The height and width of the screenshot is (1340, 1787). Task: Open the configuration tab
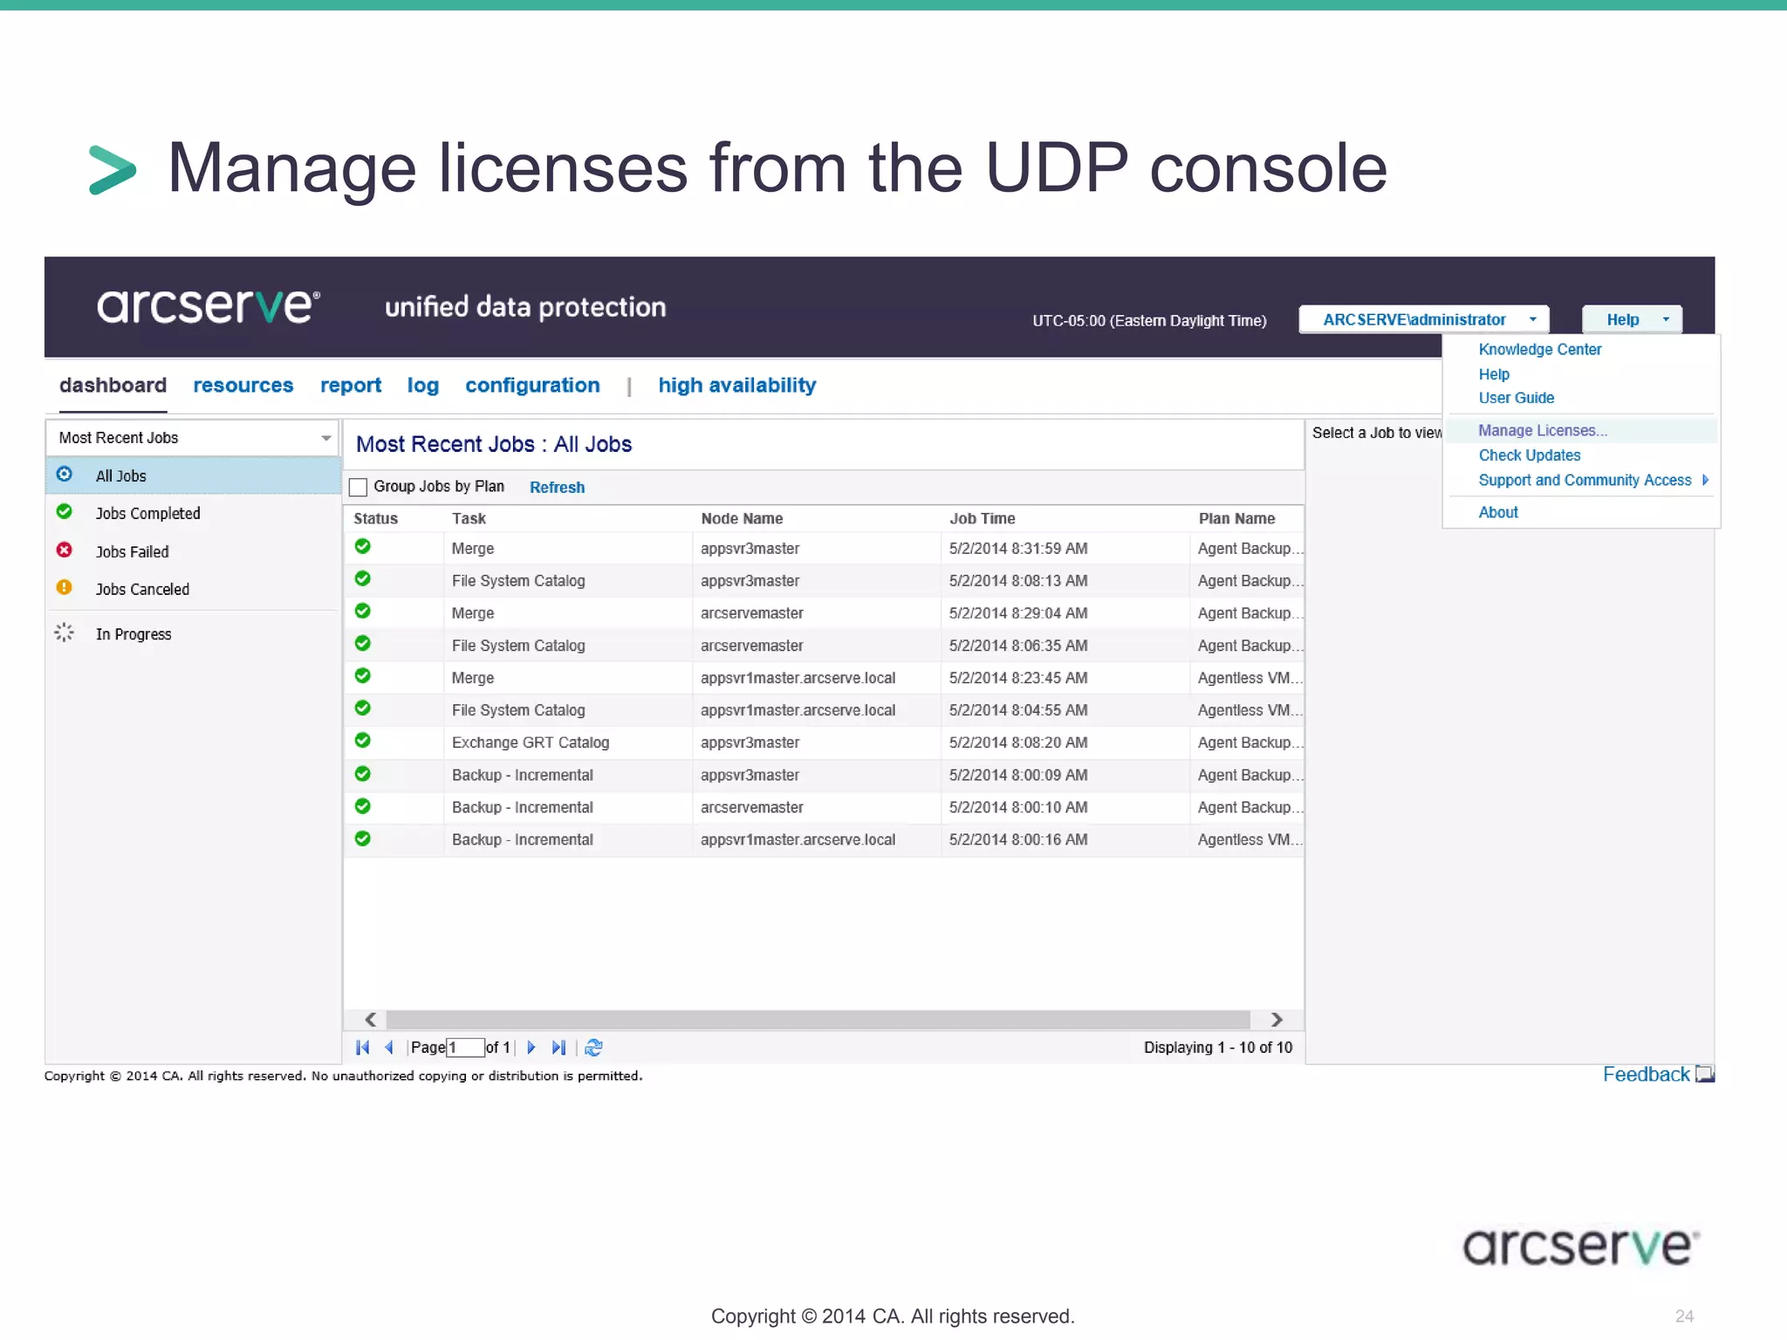click(x=532, y=386)
